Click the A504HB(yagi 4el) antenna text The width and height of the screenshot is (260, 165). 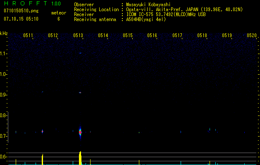(146, 19)
